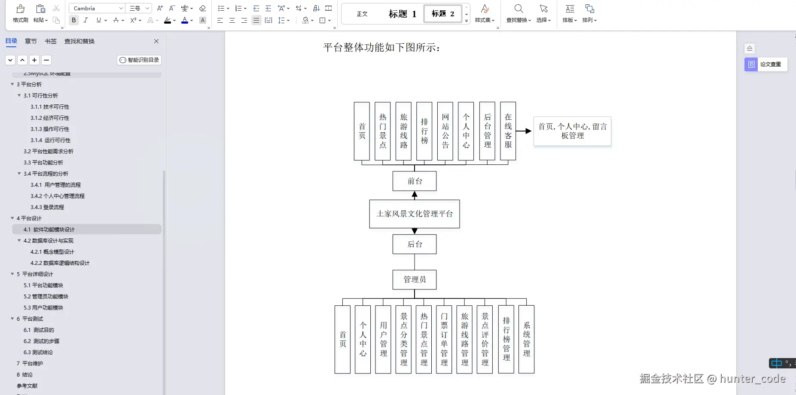The height and width of the screenshot is (395, 796).
Task: Toggle center text alignment
Action: click(x=232, y=20)
